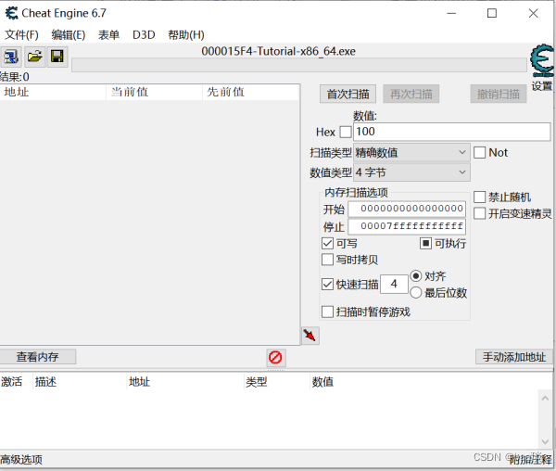Click the scan progress bar
Screen dimensions: 556x471
[x=299, y=65]
